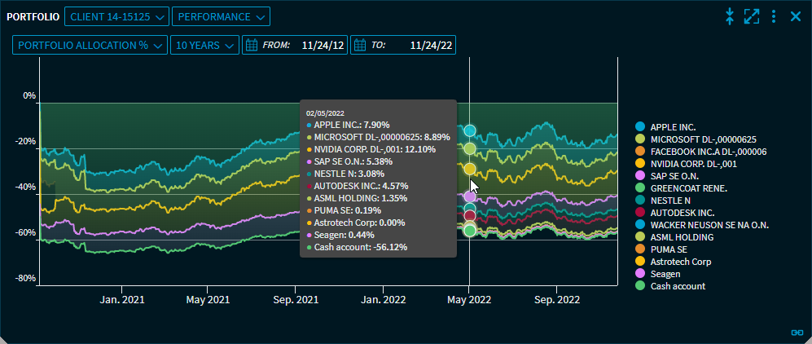Screen dimensions: 812x344
Task: Toggle the APPLE INC. series in the legend
Action: click(x=673, y=127)
